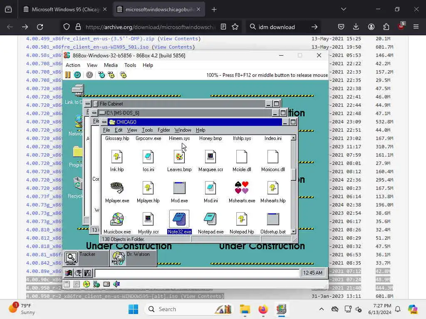This screenshot has width=426, height=319.
Task: Select the Leaves.bmp paint icon
Action: tap(179, 157)
